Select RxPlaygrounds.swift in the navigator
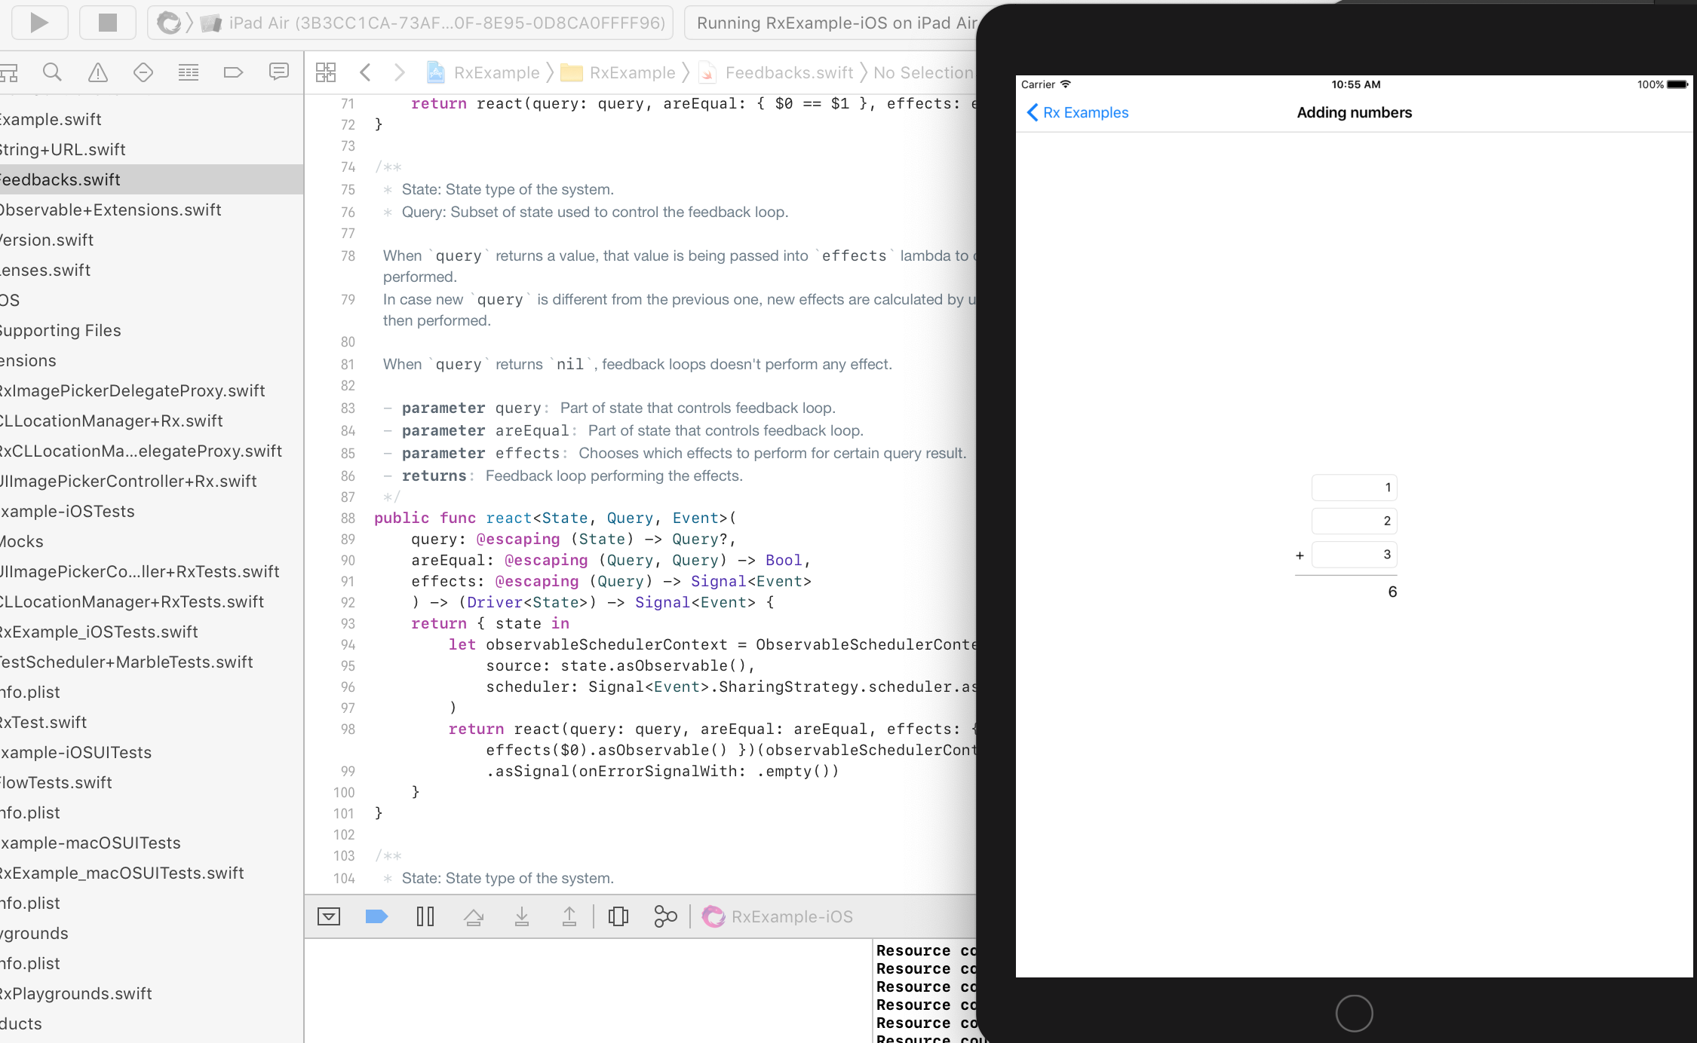The image size is (1697, 1043). pos(76,993)
